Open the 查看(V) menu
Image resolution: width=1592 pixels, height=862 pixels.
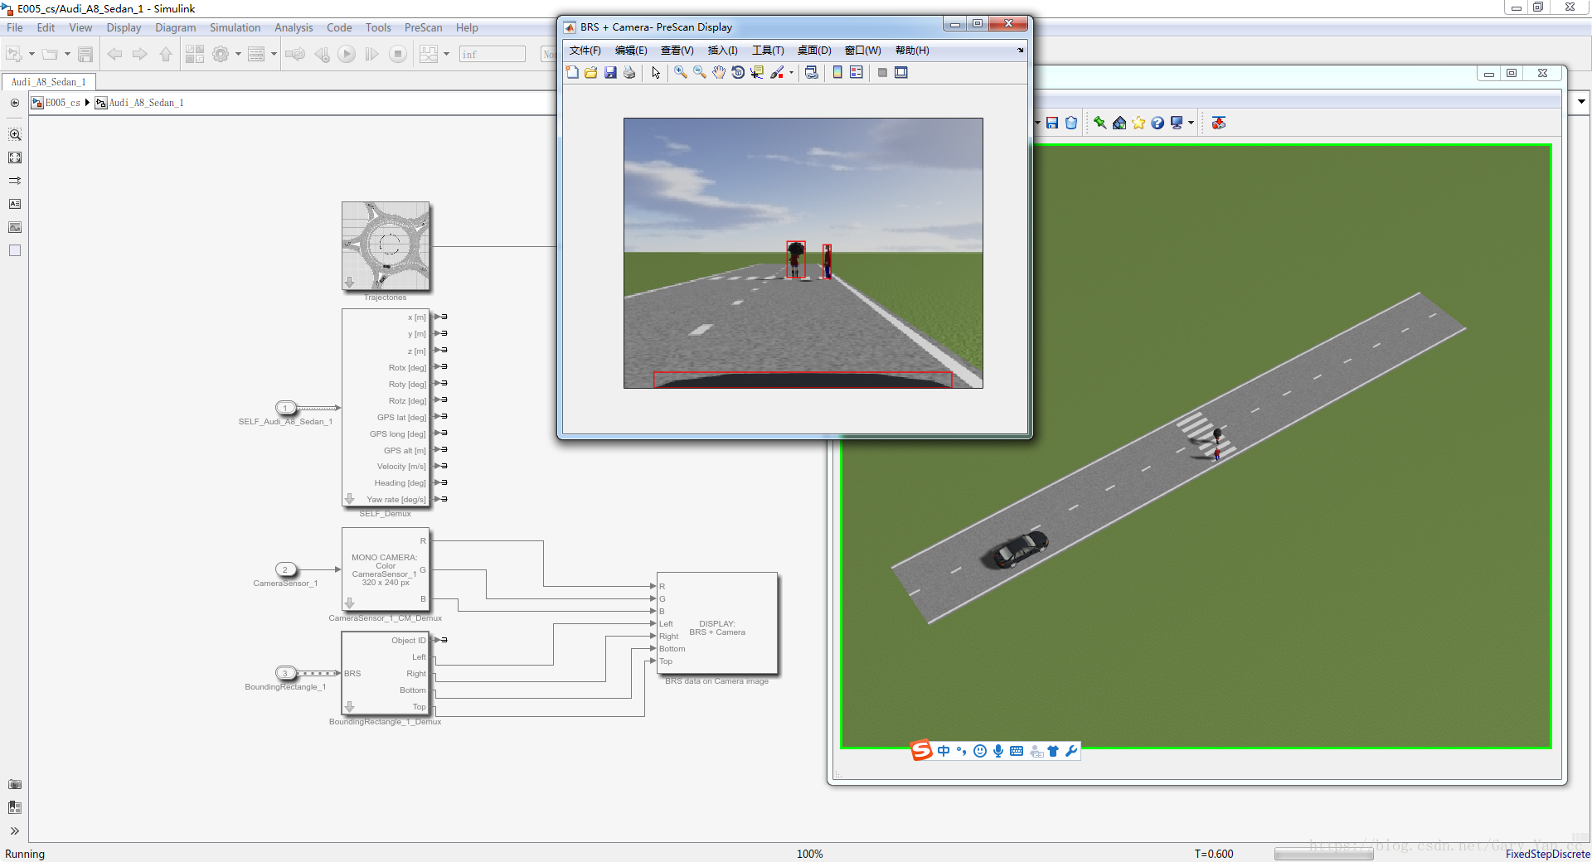point(677,51)
